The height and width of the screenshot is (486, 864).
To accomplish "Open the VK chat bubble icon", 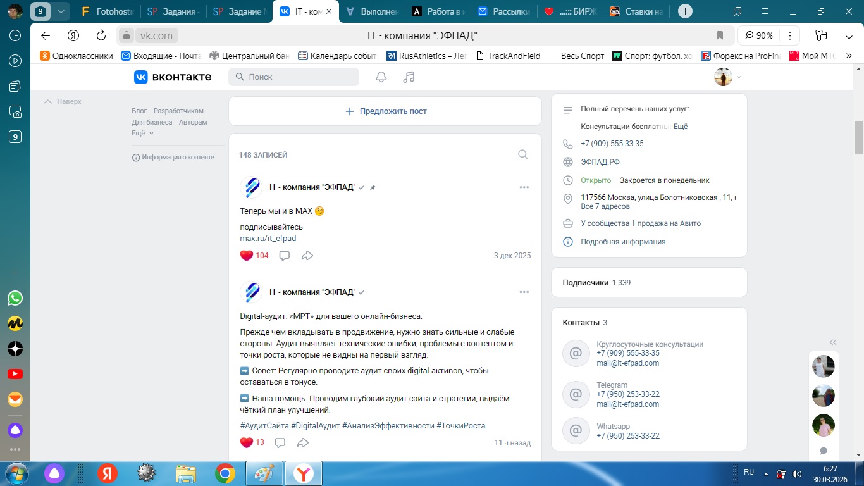I will [x=824, y=451].
